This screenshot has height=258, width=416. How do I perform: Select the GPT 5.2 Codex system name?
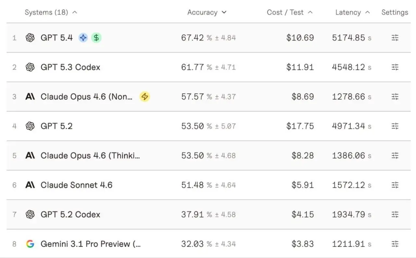[70, 214]
